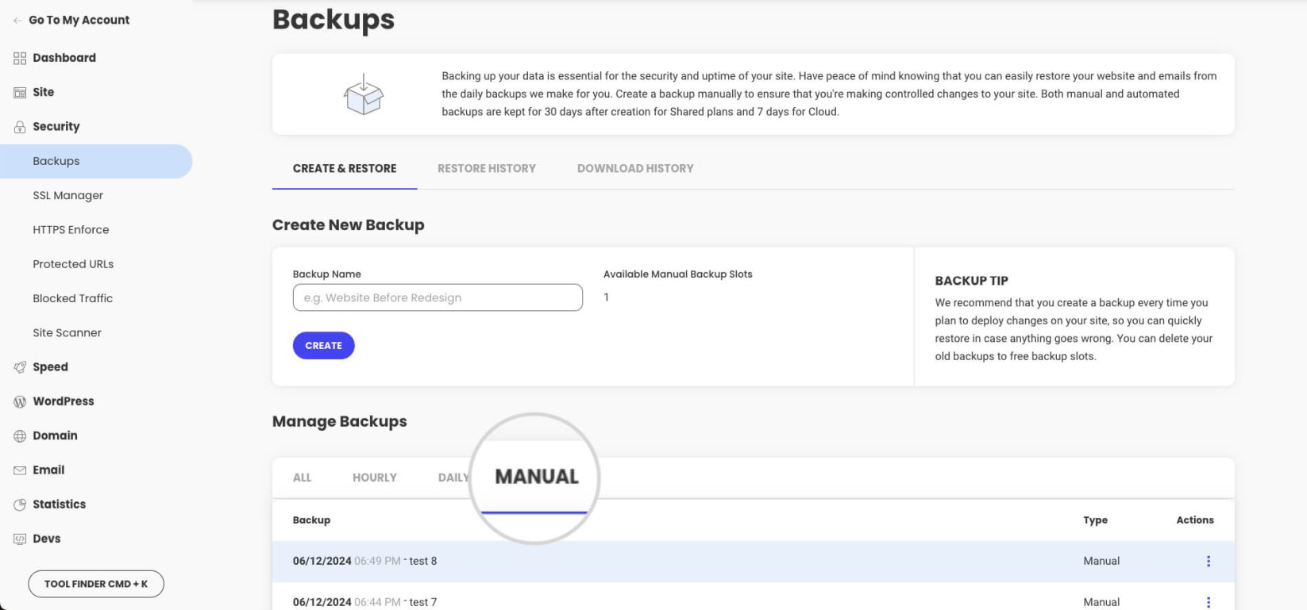Click the WordPress logo icon
Screen dimensions: 1307x610
tap(20, 401)
